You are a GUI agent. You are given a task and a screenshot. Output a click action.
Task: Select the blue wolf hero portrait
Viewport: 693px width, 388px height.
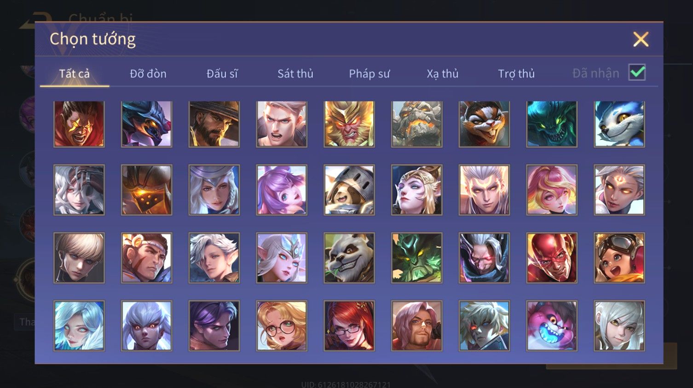tap(619, 124)
